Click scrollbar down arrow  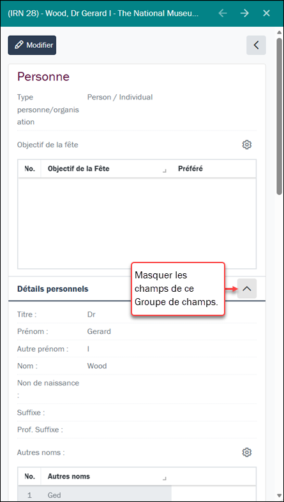279,495
